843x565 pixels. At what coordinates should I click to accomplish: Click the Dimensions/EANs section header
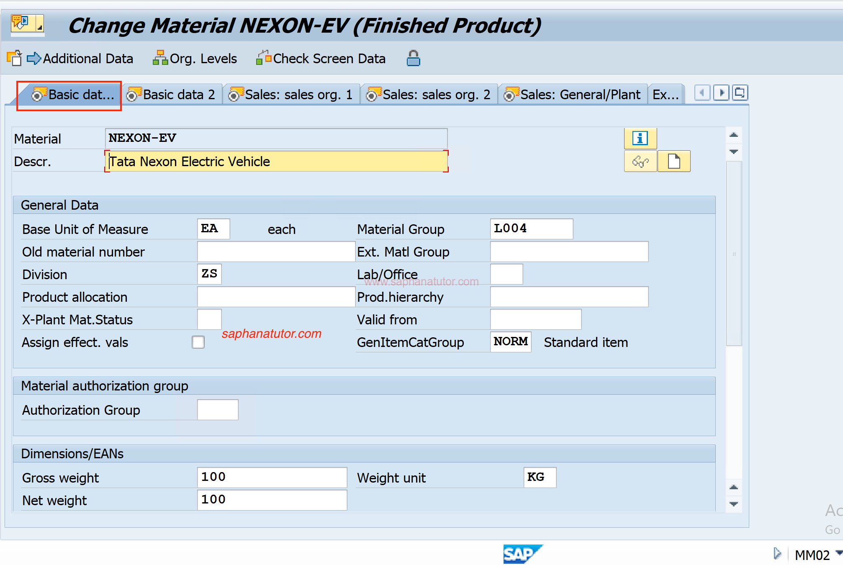[364, 454]
